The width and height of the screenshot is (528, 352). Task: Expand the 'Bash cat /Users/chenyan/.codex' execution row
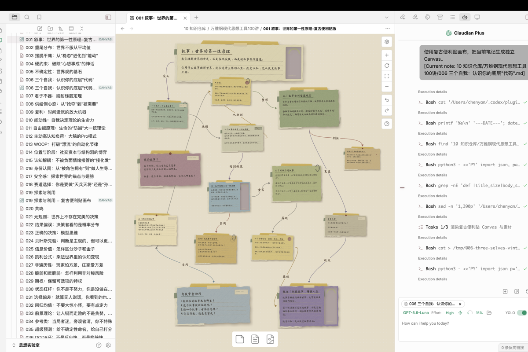(473, 102)
